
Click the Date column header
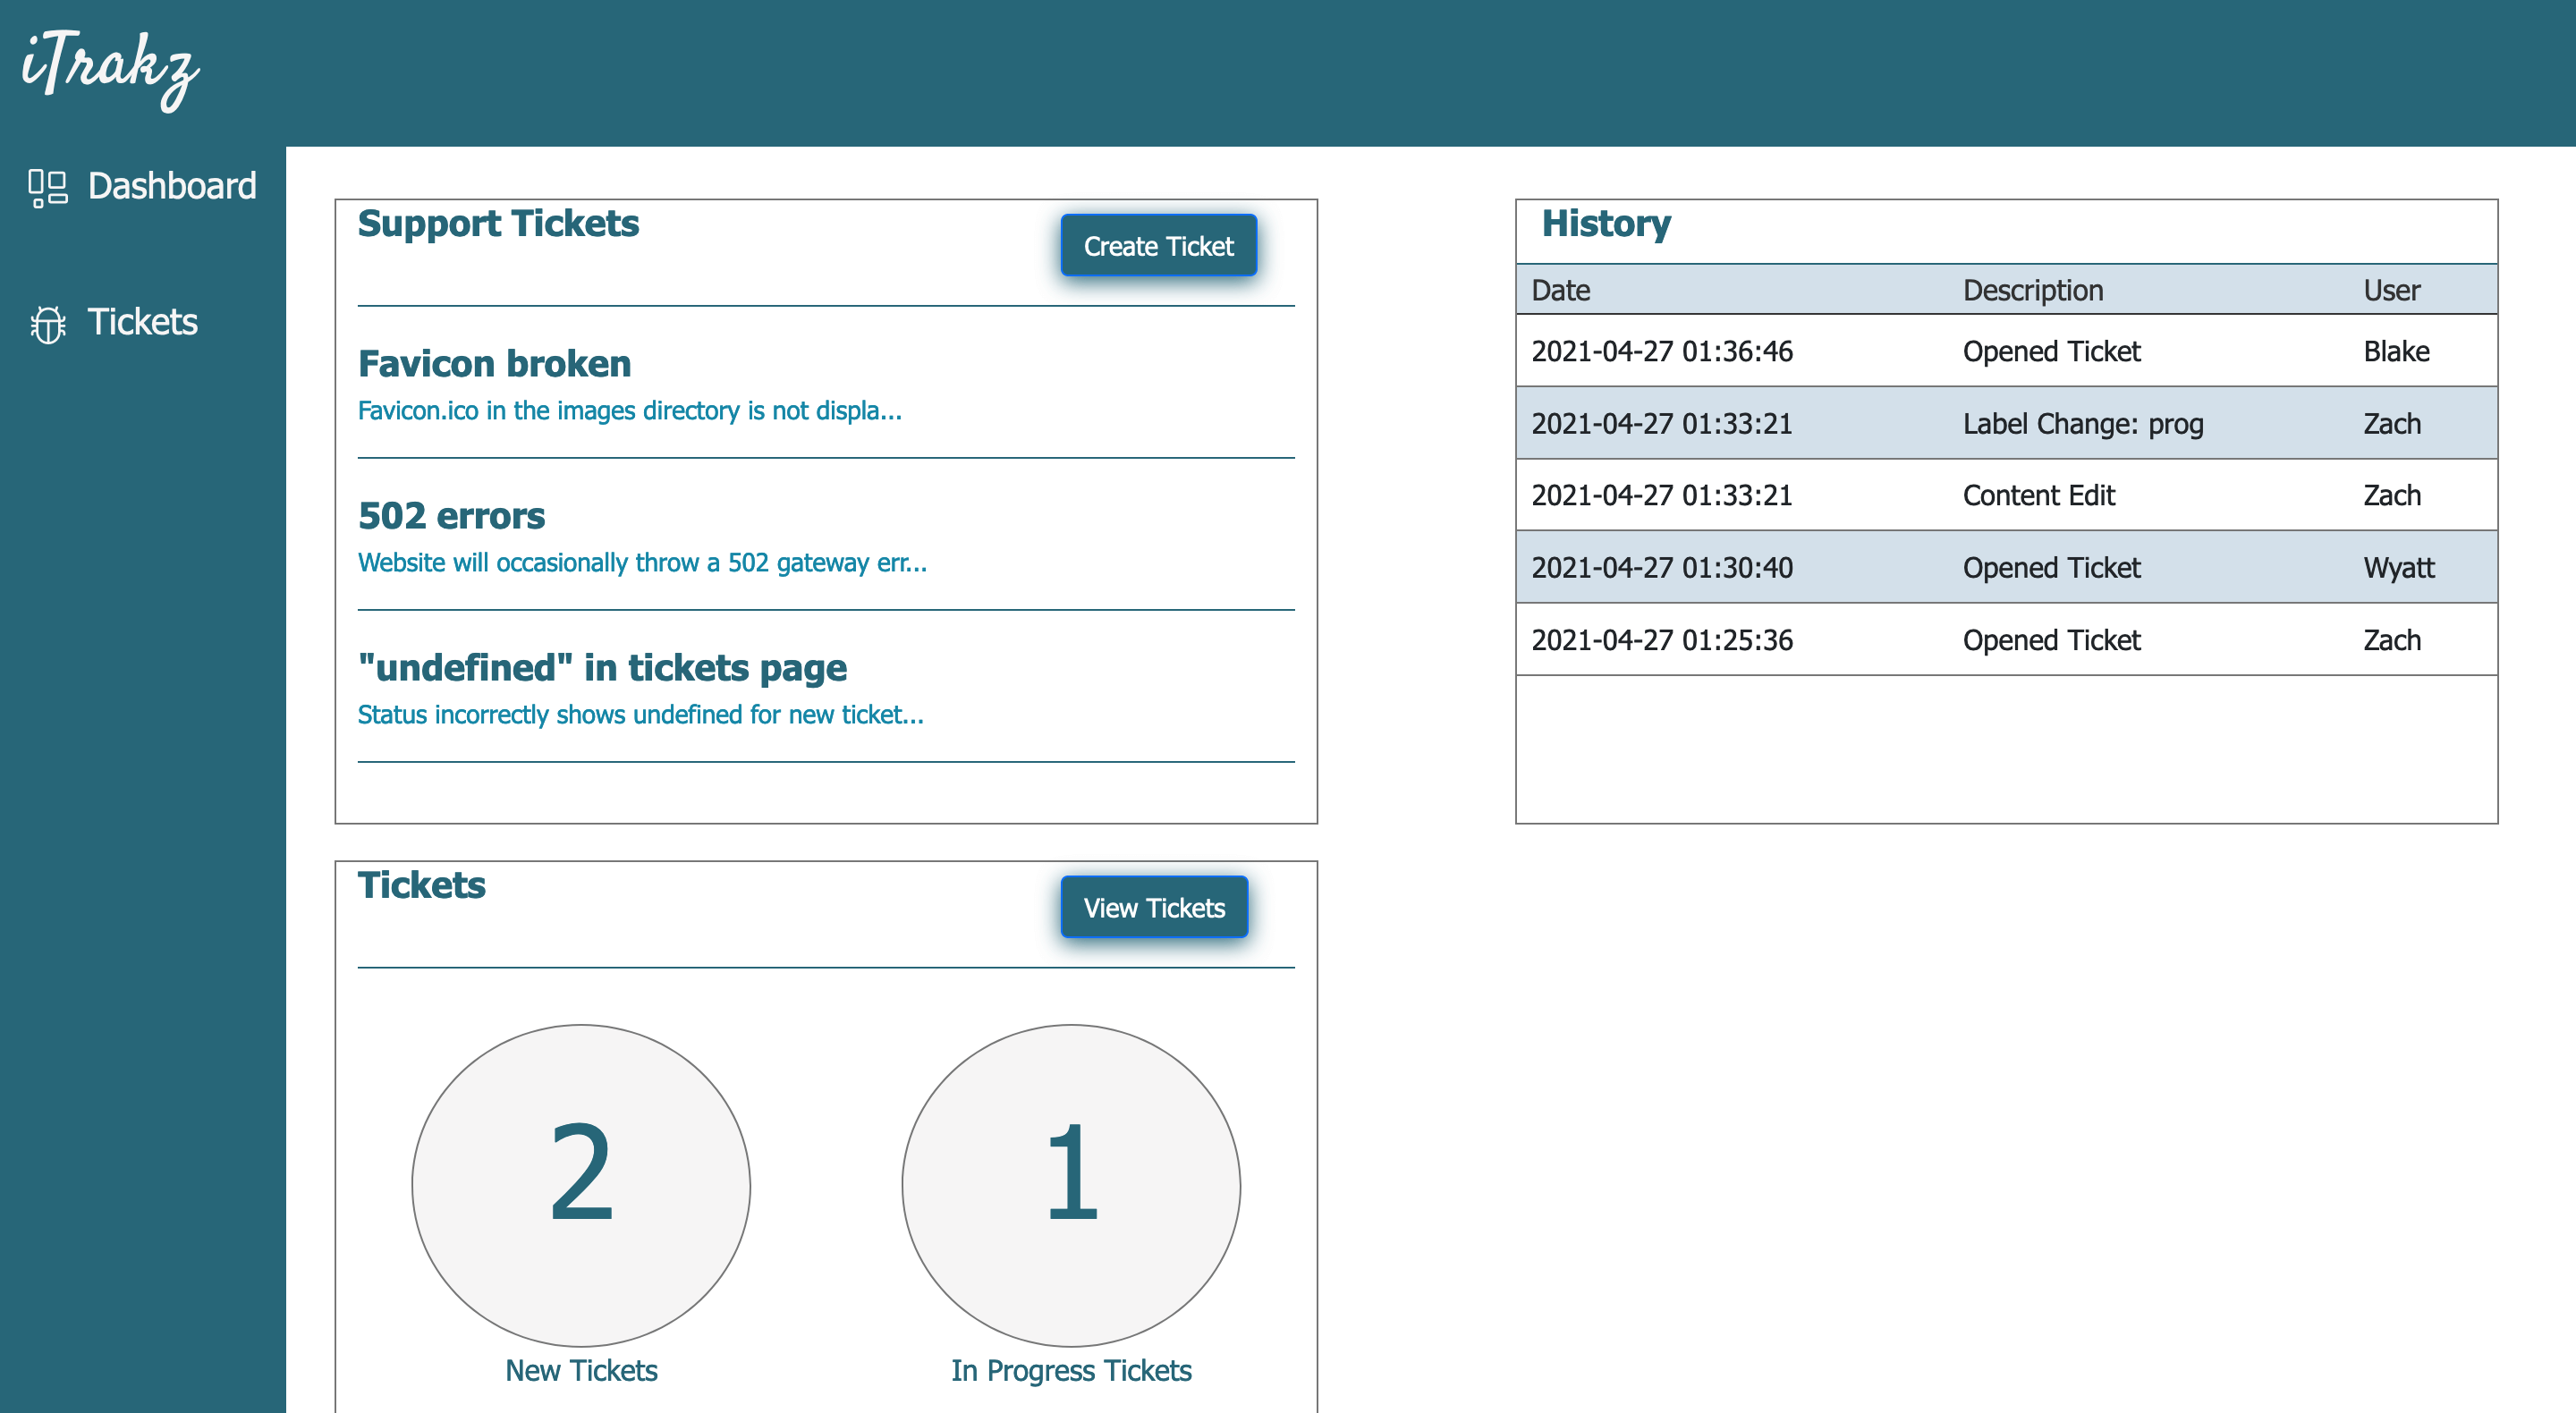coord(1560,290)
